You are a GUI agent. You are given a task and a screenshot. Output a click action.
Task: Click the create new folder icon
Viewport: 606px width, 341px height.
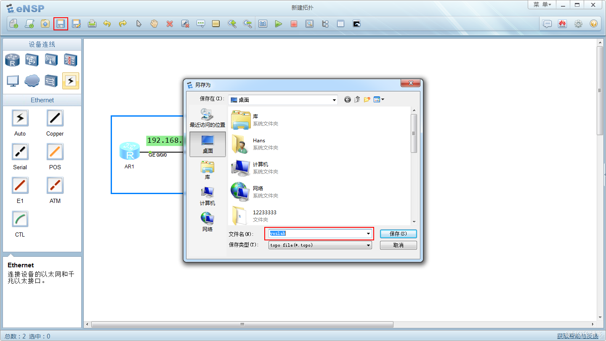(x=367, y=100)
